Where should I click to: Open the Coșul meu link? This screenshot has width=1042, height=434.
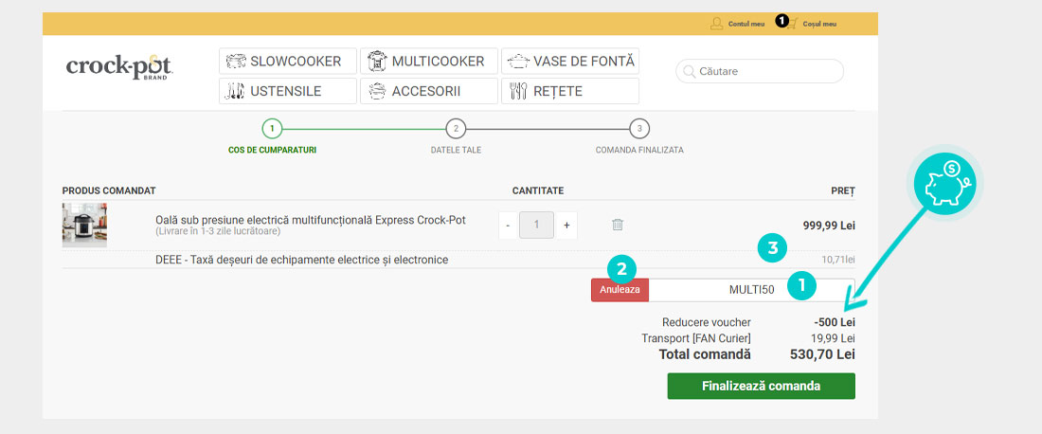click(819, 24)
